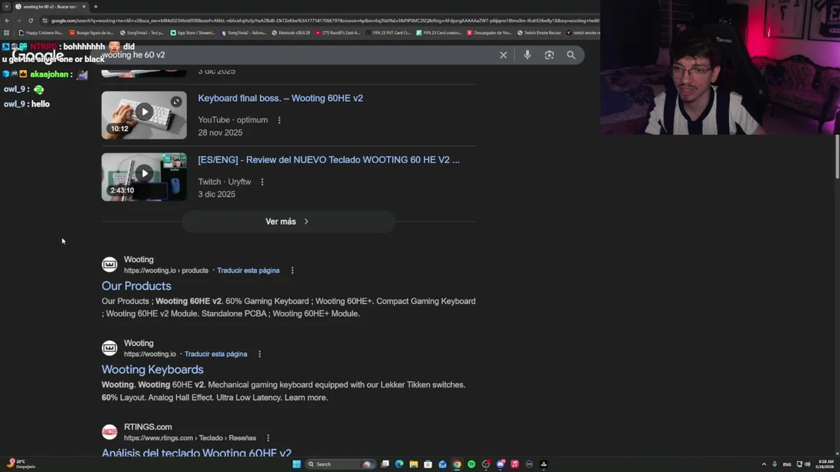Show hidden system tray icons
Image resolution: width=840 pixels, height=472 pixels.
pyautogui.click(x=763, y=464)
